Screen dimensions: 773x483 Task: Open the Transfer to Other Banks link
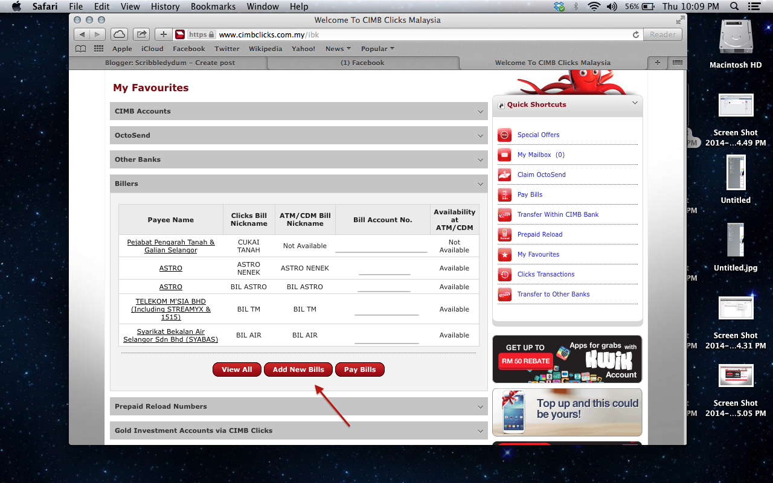(554, 294)
